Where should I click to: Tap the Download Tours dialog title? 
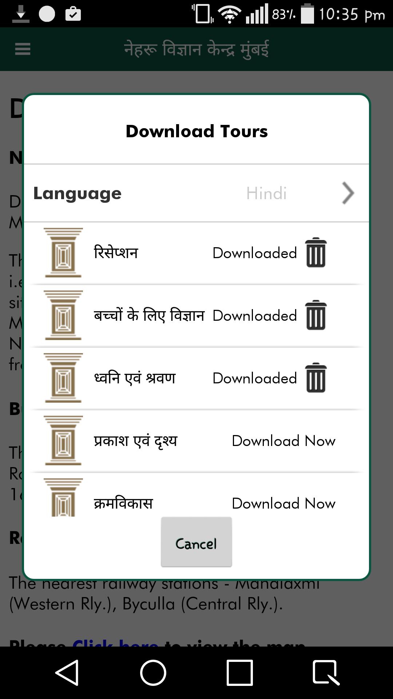(x=196, y=131)
